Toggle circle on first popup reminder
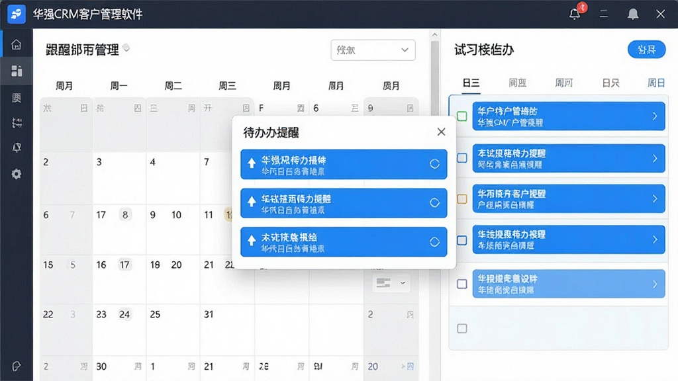678x381 pixels. 434,164
